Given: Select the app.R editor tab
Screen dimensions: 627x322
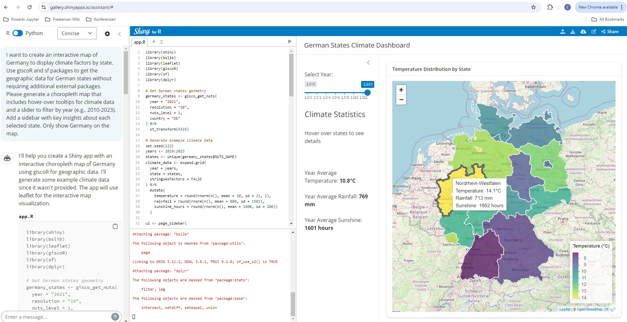Looking at the screenshot, I should pos(140,42).
